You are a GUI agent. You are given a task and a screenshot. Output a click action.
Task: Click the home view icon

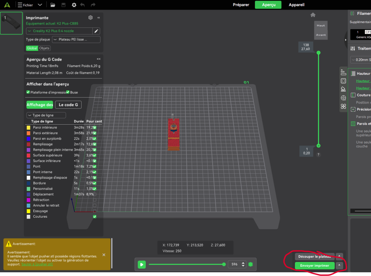(x=313, y=15)
